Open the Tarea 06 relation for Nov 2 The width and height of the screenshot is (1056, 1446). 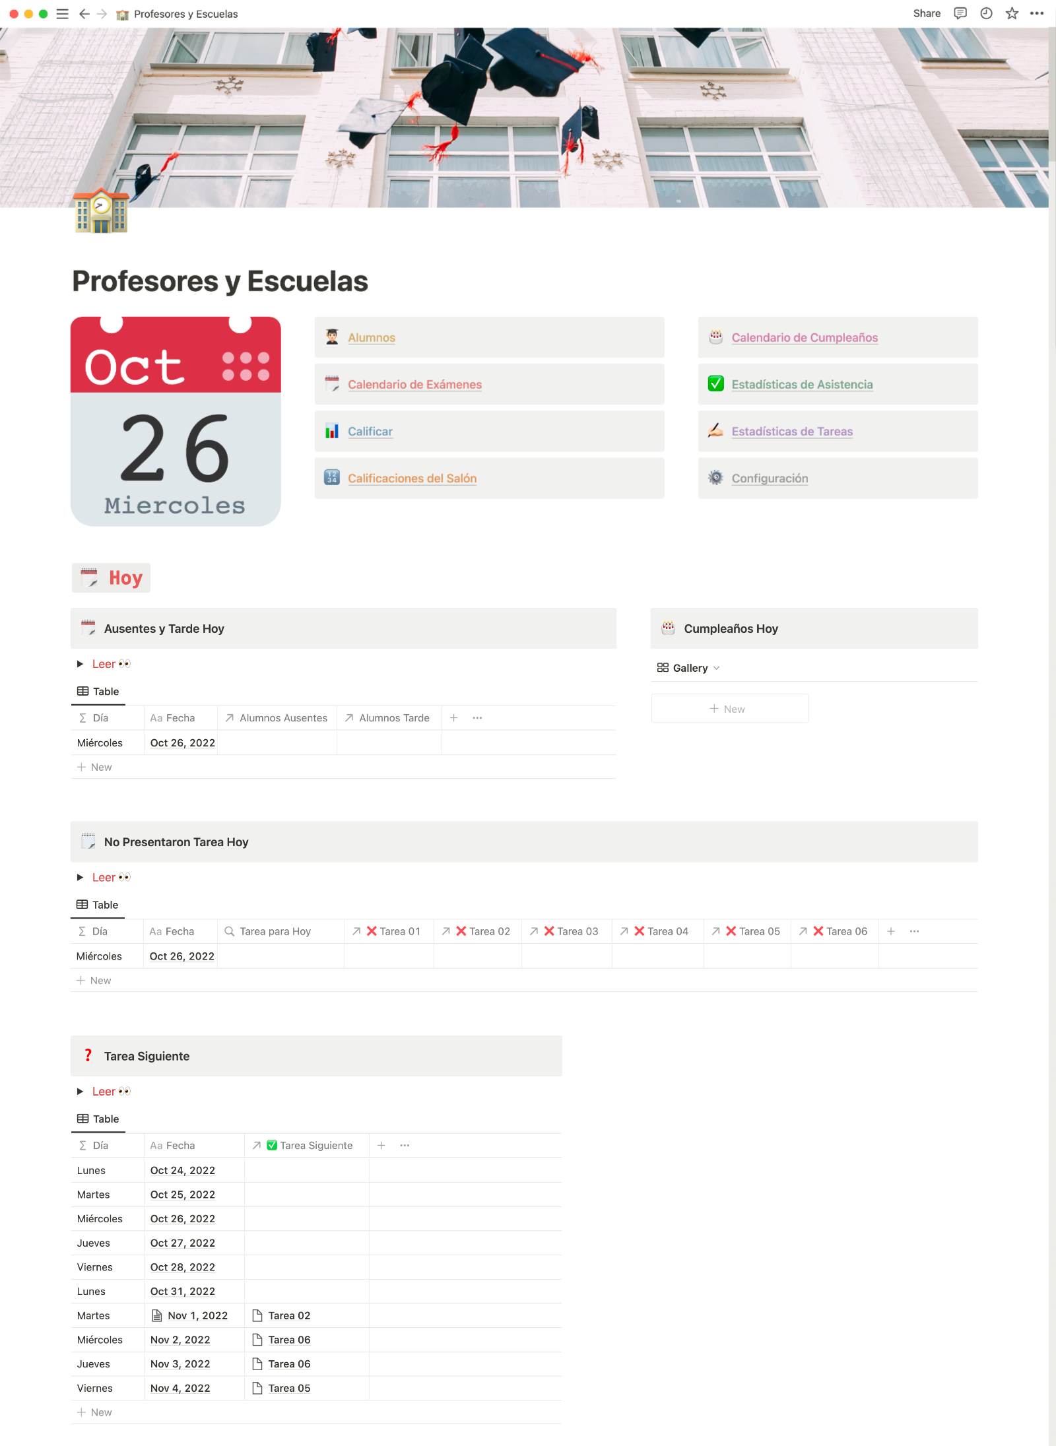tap(289, 1340)
